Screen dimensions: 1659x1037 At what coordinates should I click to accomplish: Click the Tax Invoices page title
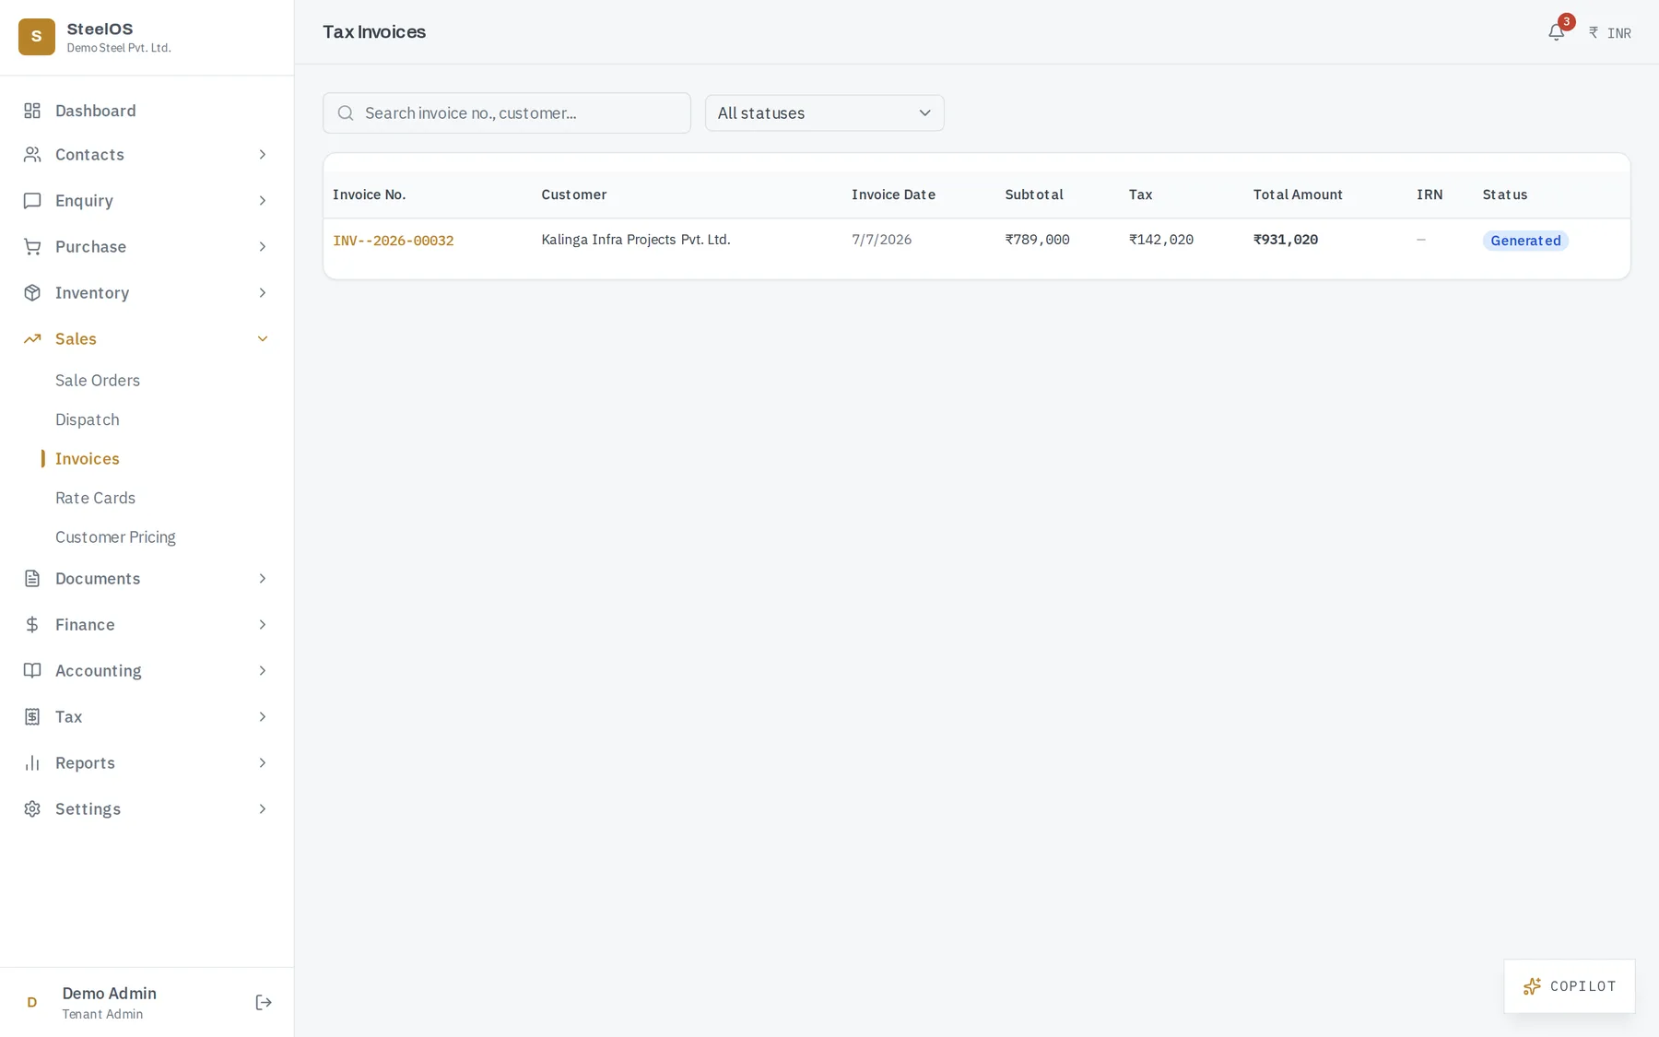coord(374,32)
